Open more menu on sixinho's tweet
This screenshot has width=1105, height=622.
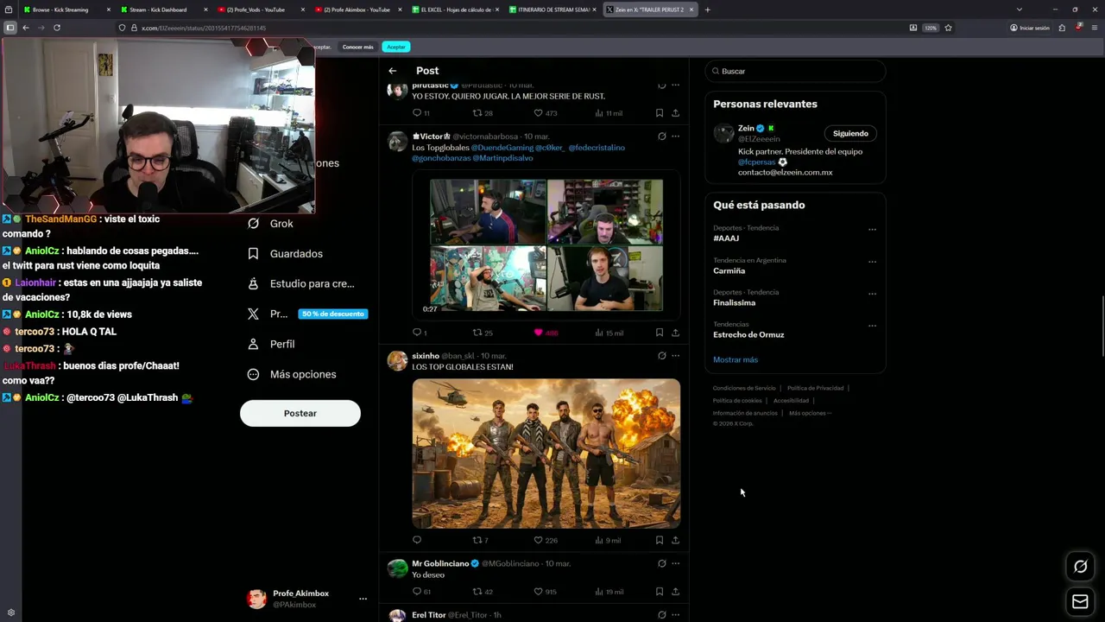point(675,355)
